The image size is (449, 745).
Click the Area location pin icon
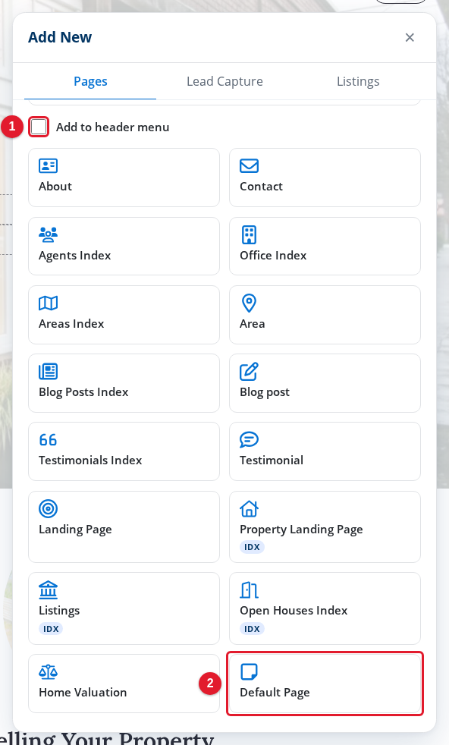(249, 303)
